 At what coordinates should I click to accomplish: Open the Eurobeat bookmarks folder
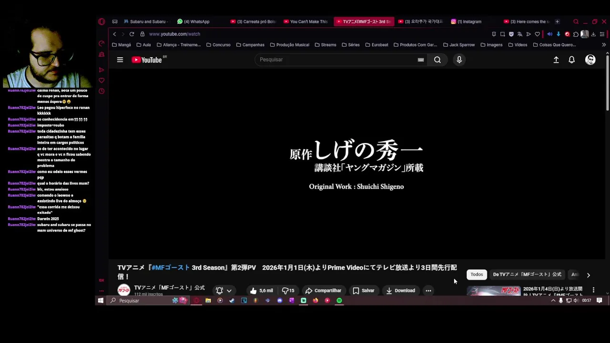[376, 45]
